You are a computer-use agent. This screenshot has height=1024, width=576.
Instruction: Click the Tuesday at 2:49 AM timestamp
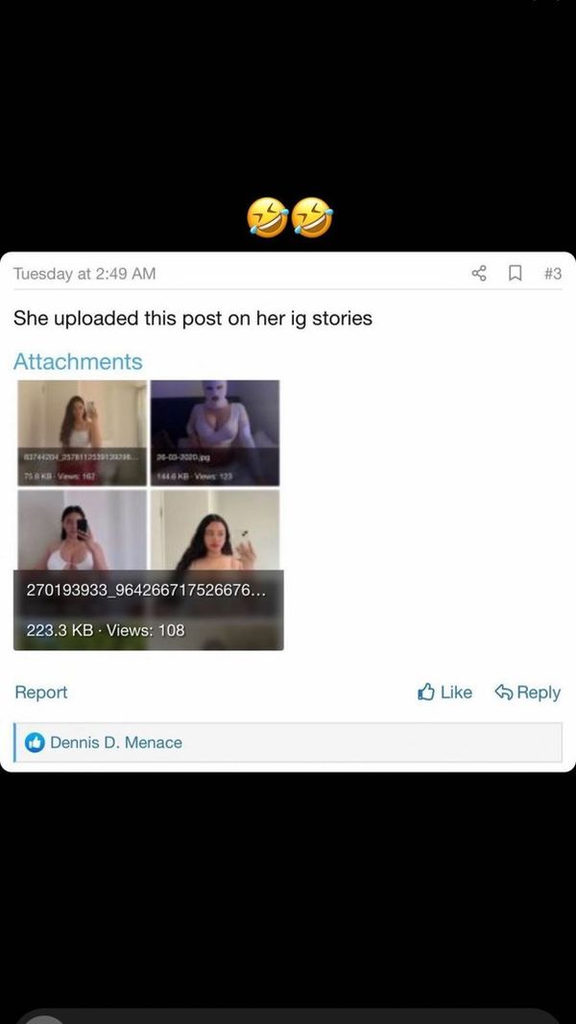point(84,274)
